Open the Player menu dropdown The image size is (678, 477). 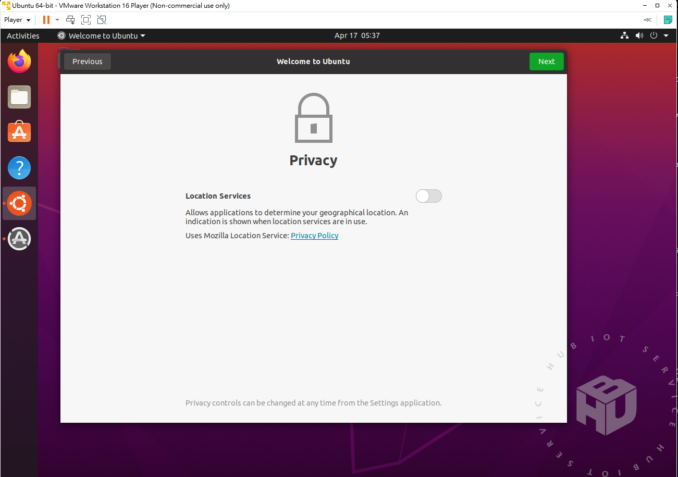(x=17, y=20)
